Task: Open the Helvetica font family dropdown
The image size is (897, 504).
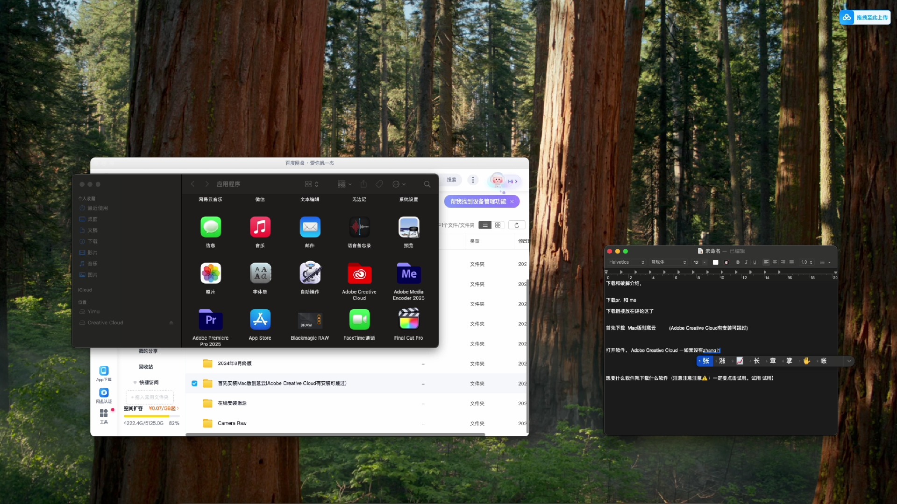Action: [627, 262]
